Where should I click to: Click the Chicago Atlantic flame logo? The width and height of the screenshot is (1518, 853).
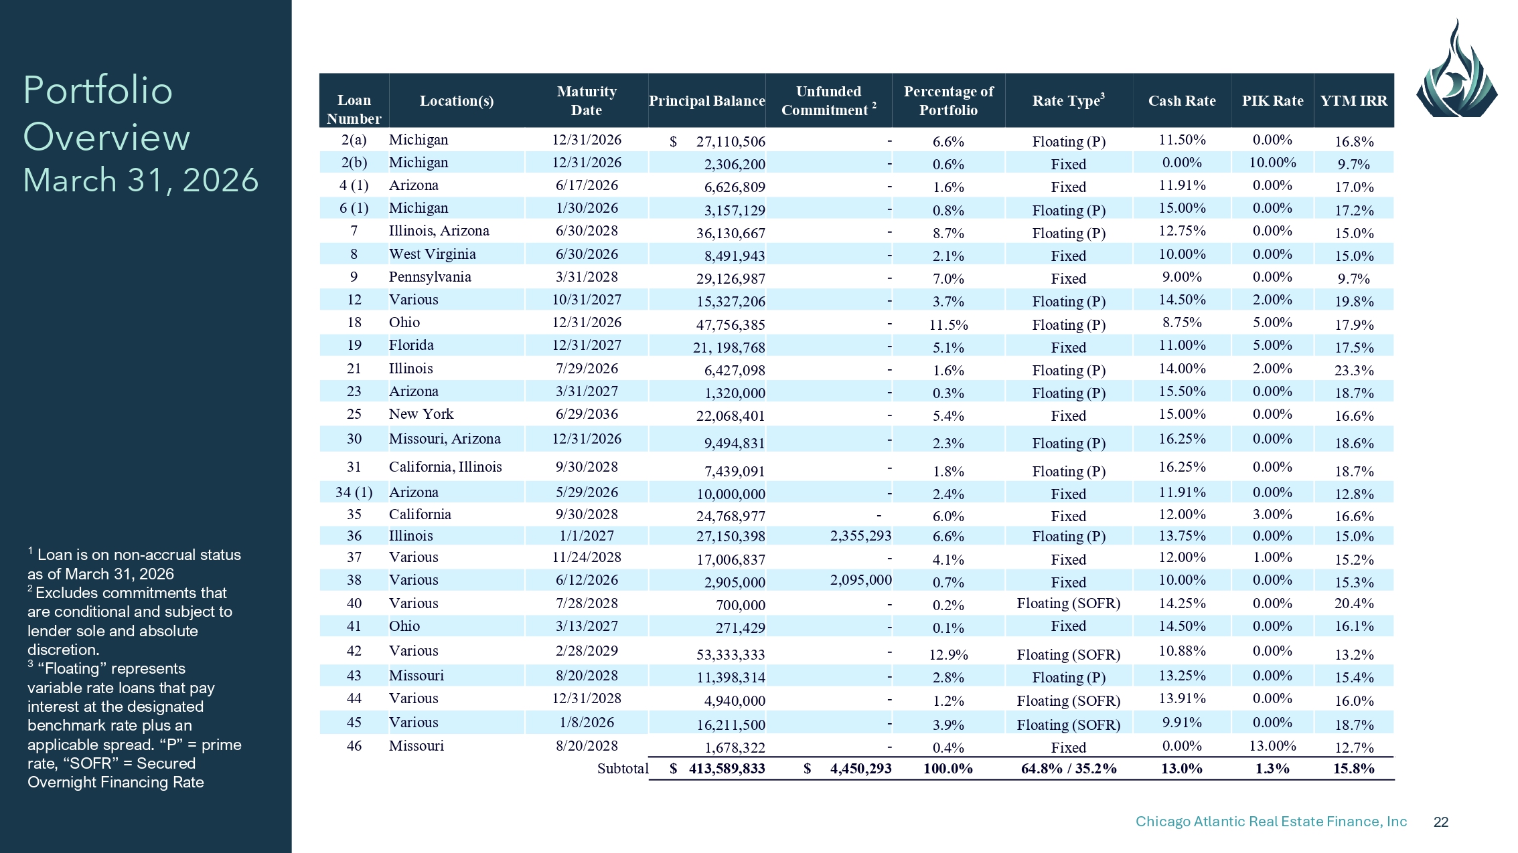(1456, 68)
